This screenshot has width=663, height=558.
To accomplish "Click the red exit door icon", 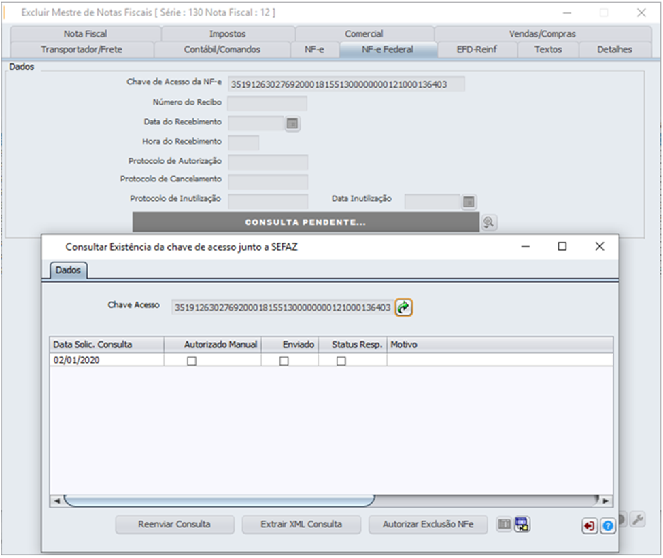I will pyautogui.click(x=589, y=526).
